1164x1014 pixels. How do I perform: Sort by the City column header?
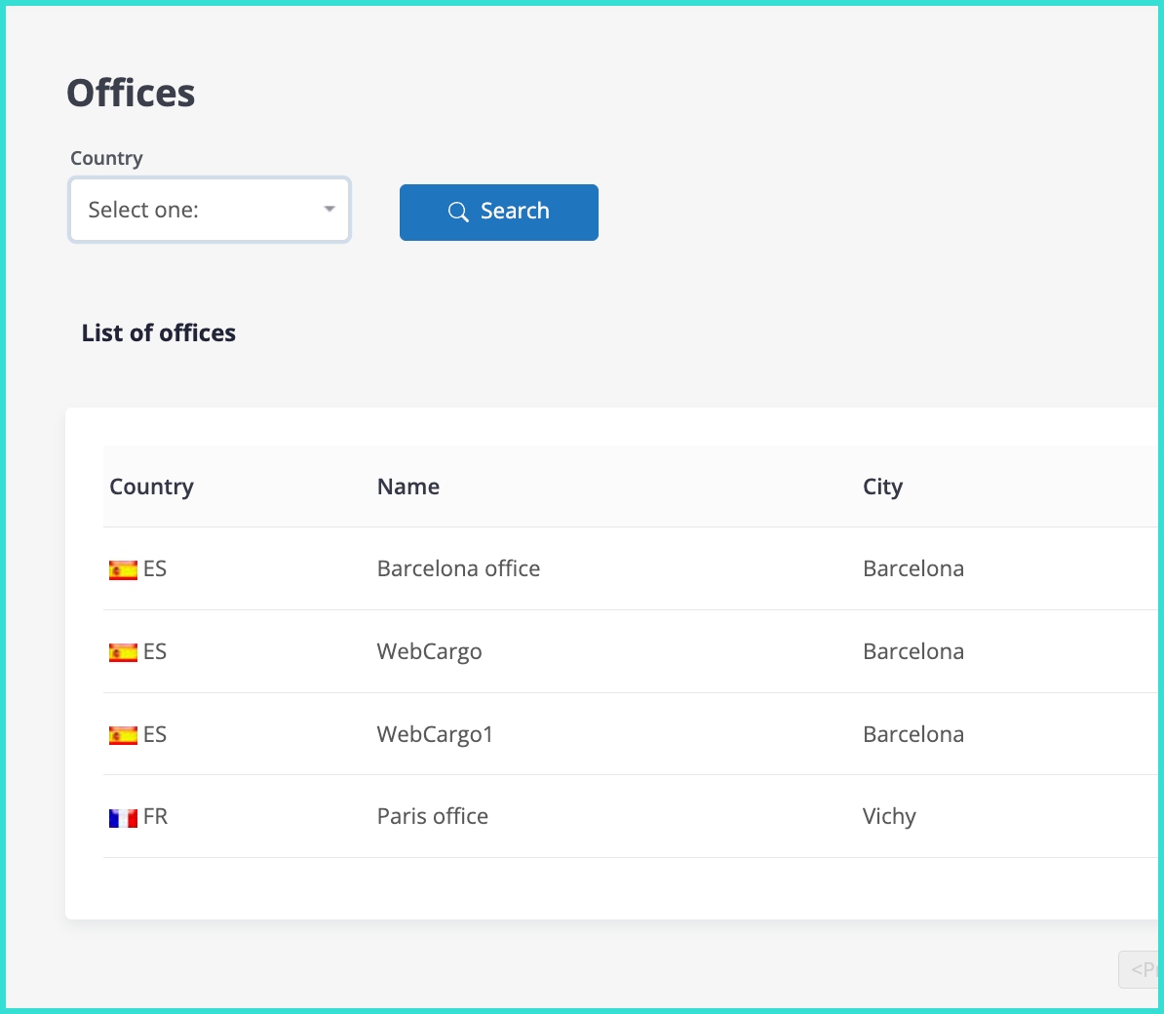point(882,487)
